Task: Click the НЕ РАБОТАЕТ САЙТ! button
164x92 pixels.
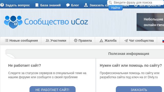Action: click(53, 89)
